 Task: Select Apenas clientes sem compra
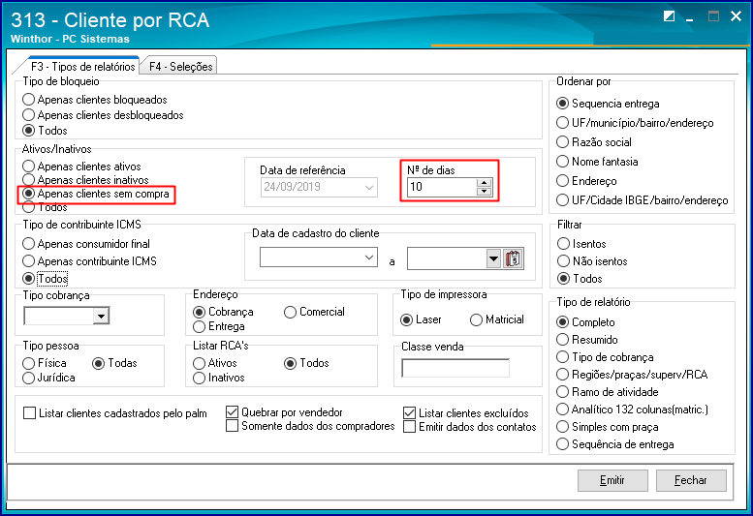[96, 194]
